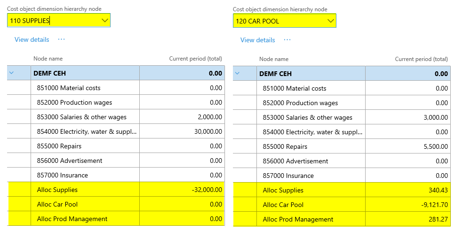Image resolution: width=455 pixels, height=230 pixels.
Task: Select Alloc Car Pool row in right grid
Action: pyautogui.click(x=284, y=205)
